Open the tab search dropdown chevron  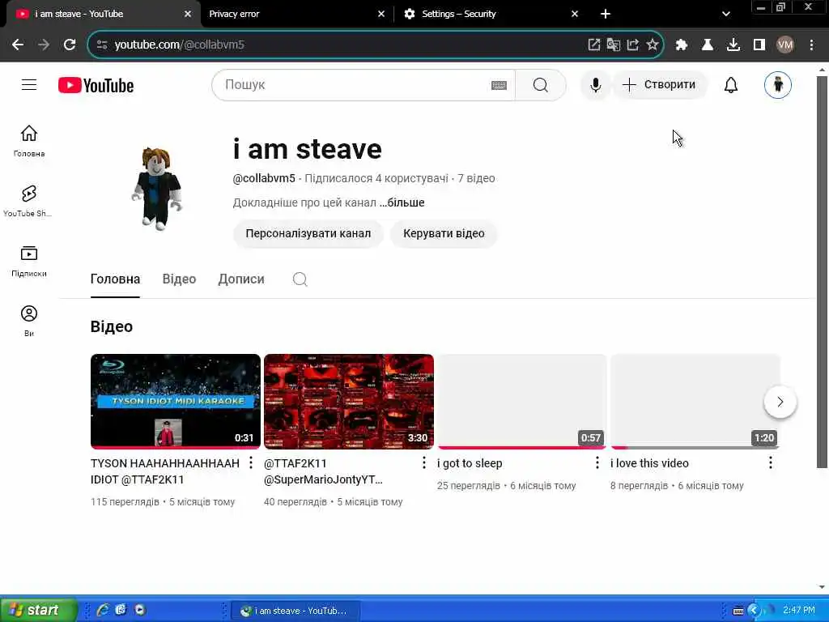coord(726,15)
